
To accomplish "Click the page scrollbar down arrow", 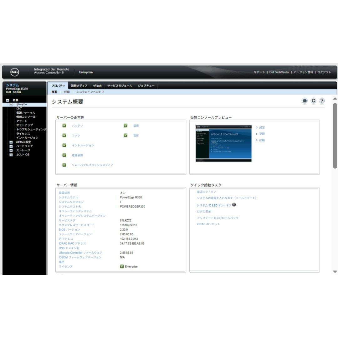I will [x=335, y=272].
